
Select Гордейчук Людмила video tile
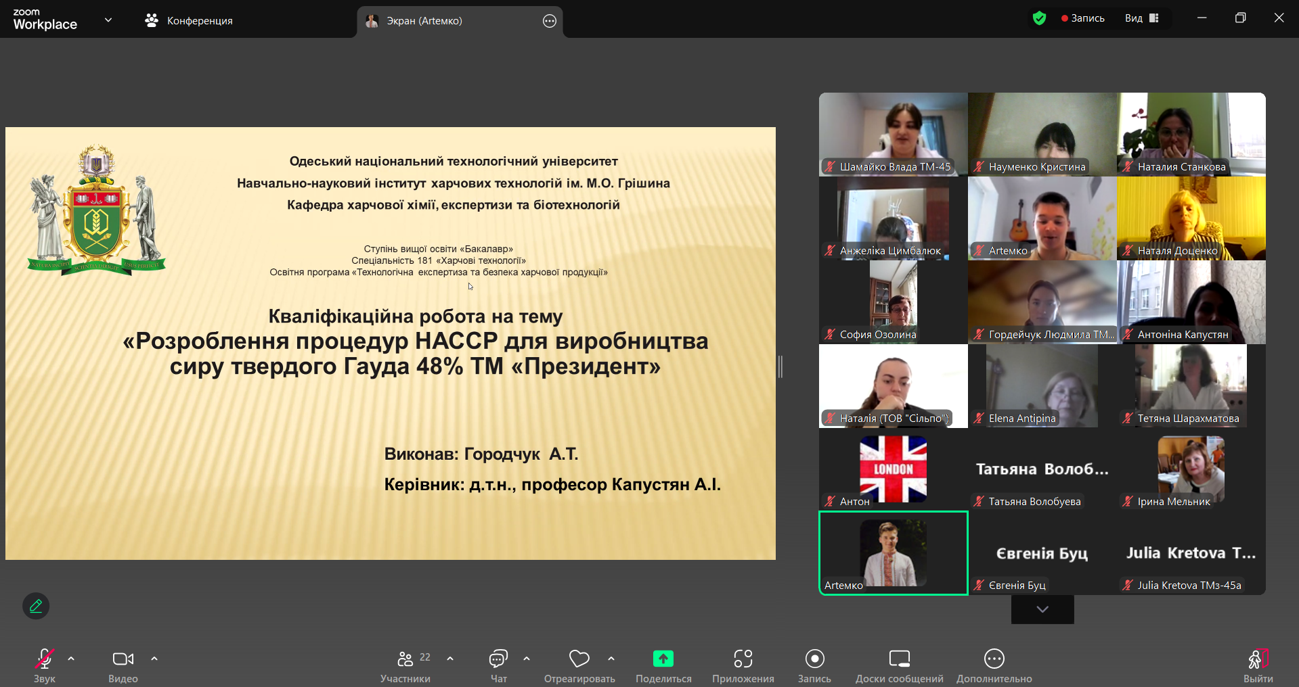click(1042, 302)
